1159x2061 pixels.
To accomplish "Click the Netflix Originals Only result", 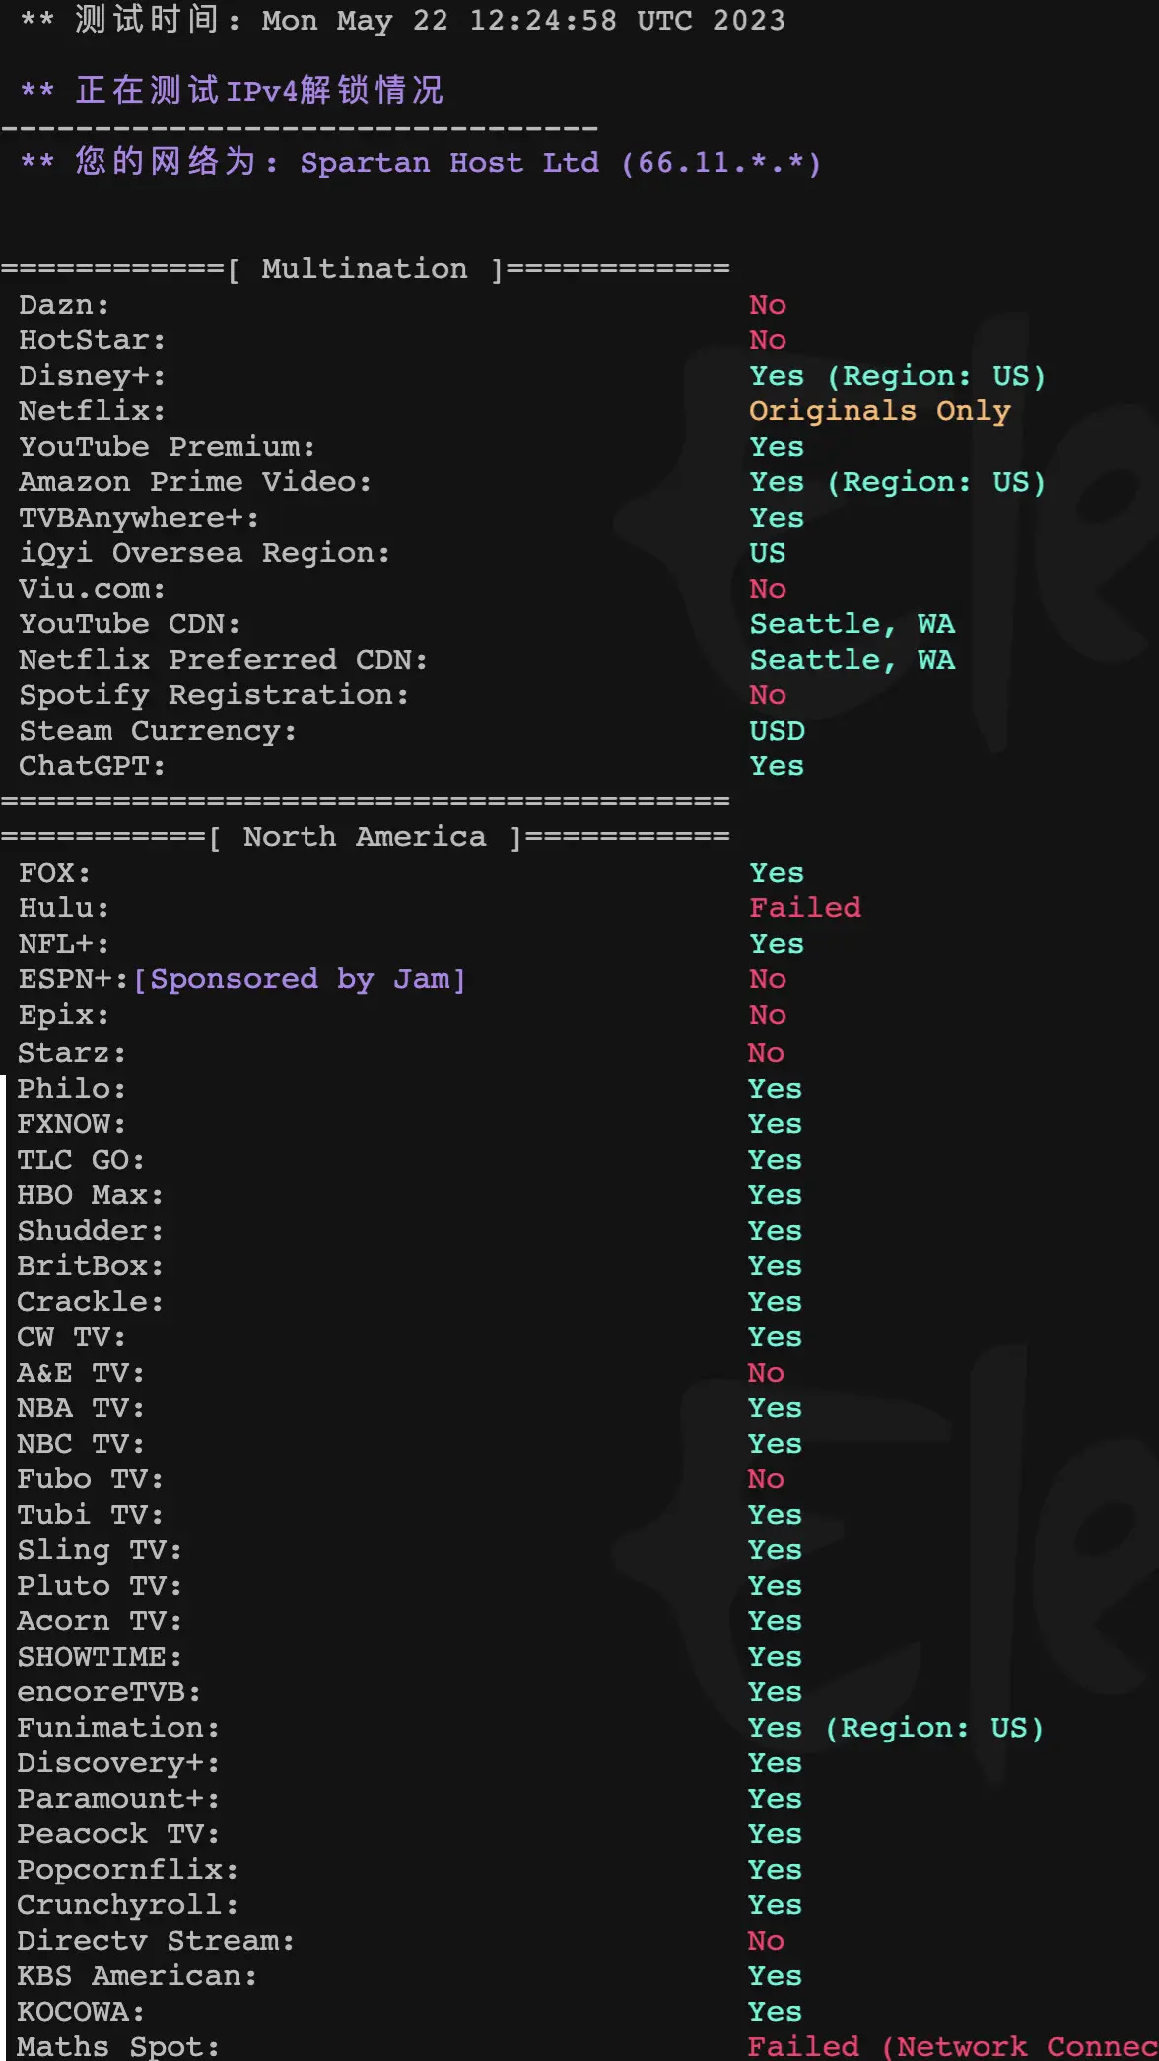I will click(x=879, y=410).
